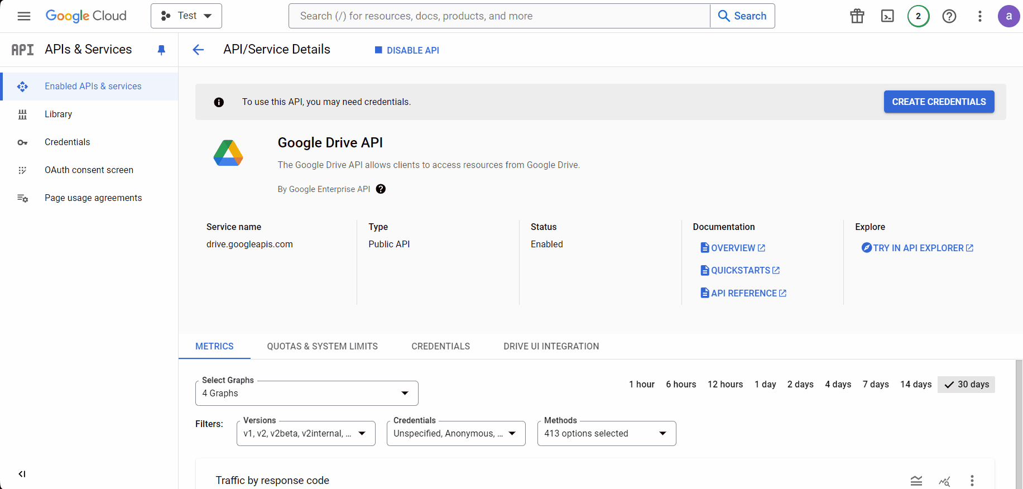
Task: Click the Library sidebar icon
Action: click(22, 114)
